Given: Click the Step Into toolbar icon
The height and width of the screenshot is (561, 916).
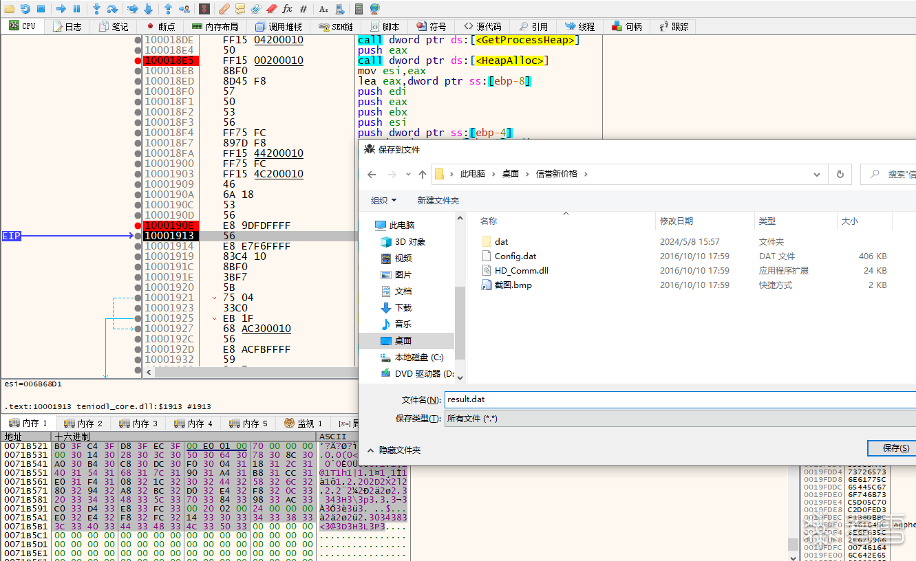Looking at the screenshot, I should [96, 9].
